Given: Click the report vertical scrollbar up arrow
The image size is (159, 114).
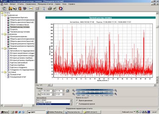Looking at the screenshot, I should click(157, 13).
